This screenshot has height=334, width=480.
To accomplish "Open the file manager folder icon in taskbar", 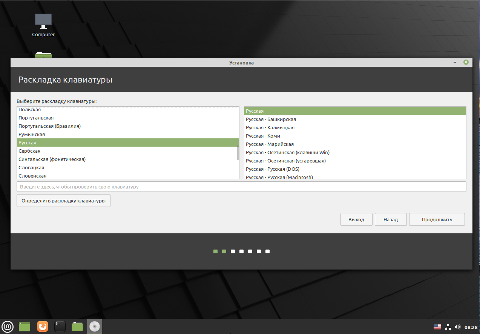I will coord(77,326).
